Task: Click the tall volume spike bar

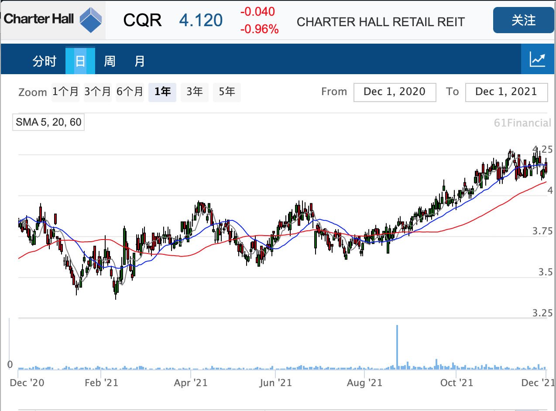Action: pyautogui.click(x=397, y=347)
